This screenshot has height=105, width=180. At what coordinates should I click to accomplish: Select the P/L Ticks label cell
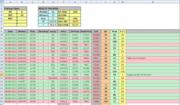pos(63,12)
